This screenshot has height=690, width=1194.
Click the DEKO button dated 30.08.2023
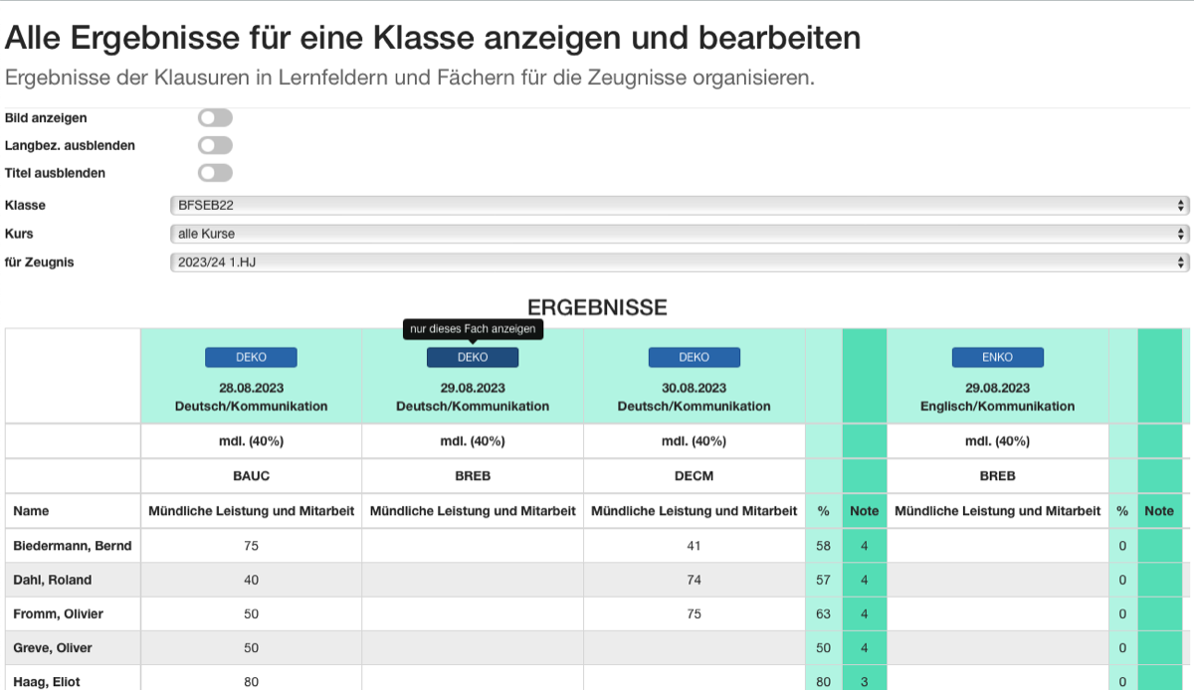(695, 357)
